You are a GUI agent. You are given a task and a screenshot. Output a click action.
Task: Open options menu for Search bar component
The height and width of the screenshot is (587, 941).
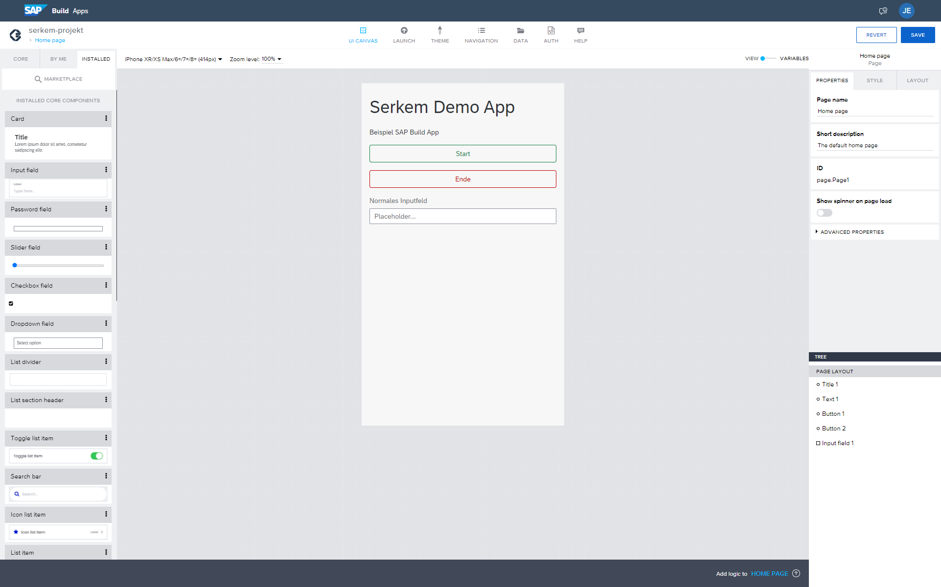[x=106, y=476]
